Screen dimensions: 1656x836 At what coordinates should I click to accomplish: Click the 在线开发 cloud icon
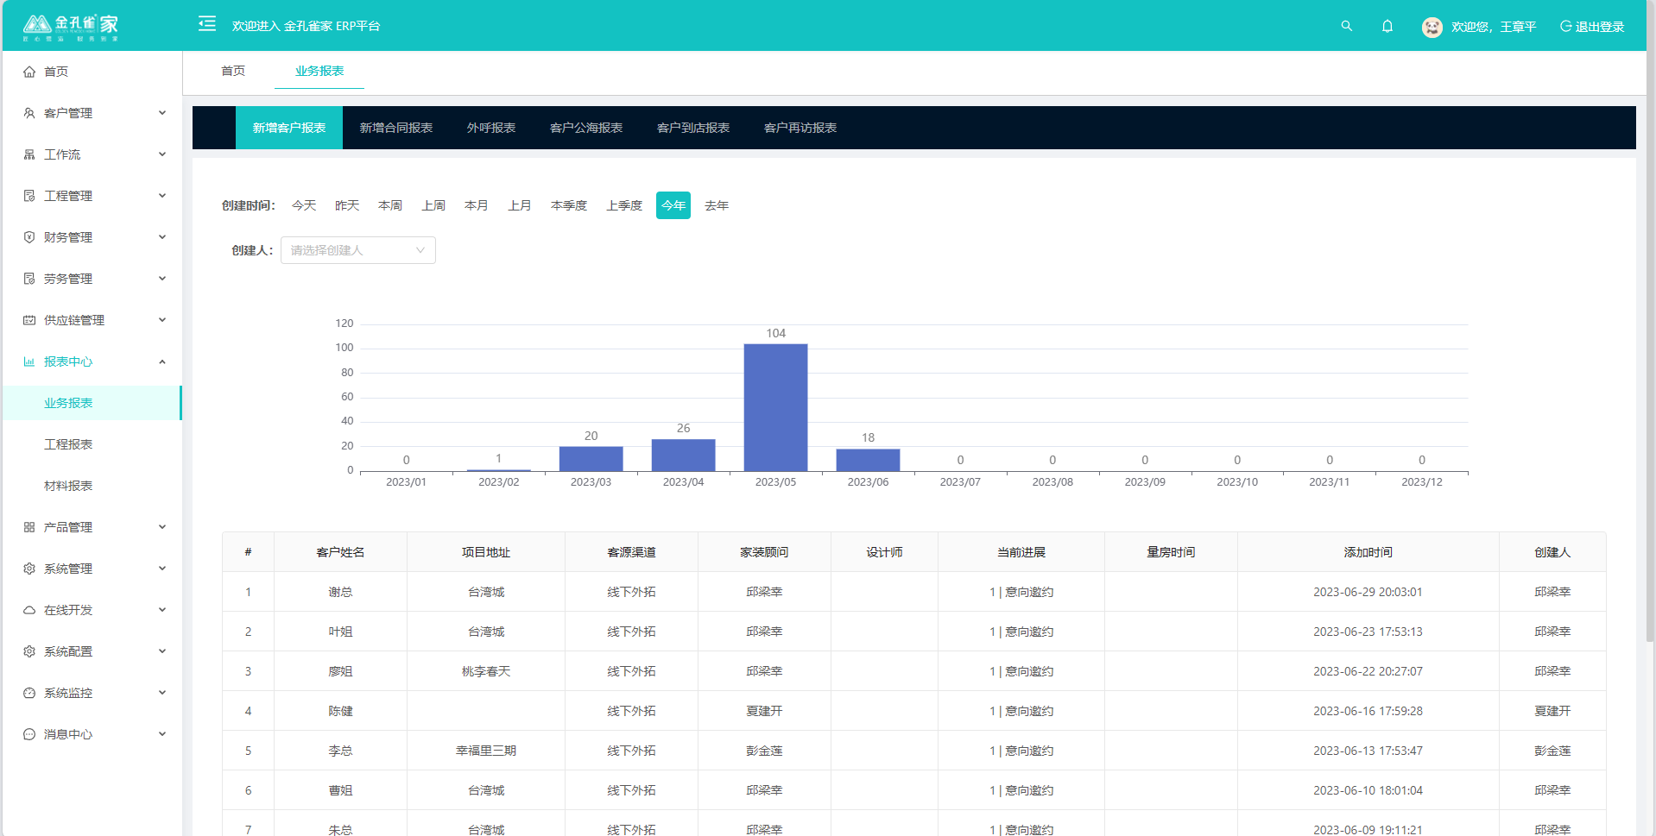tap(29, 610)
